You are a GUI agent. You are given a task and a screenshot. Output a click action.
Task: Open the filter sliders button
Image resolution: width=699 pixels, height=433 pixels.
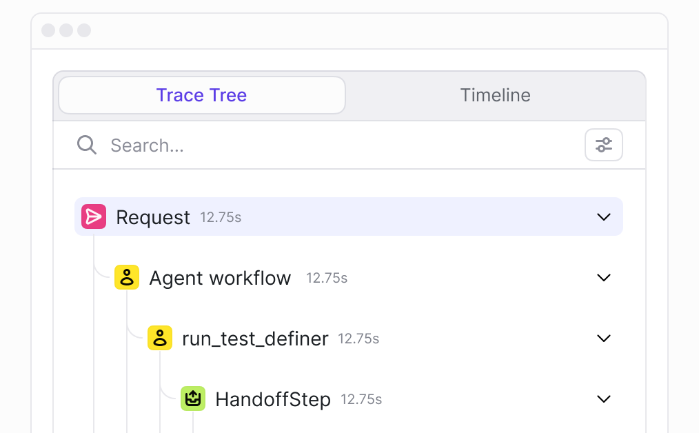(604, 145)
